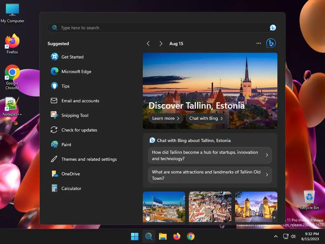Click Learn more button on Tallinn image

pyautogui.click(x=166, y=118)
